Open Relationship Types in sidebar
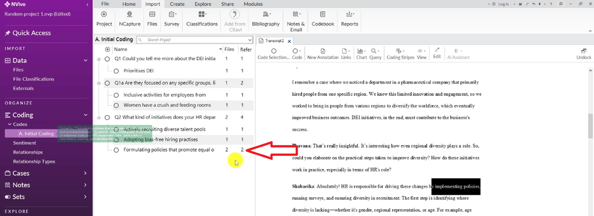Viewport: 594px width, 216px height. 34,162
